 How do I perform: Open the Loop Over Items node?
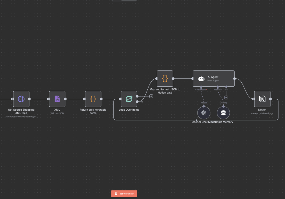point(129,99)
